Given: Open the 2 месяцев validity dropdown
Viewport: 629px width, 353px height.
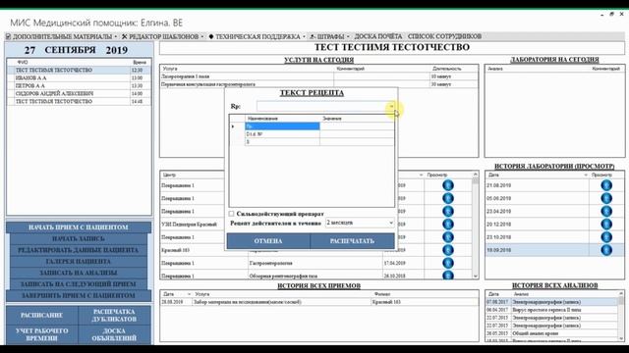Looking at the screenshot, I should pyautogui.click(x=391, y=223).
